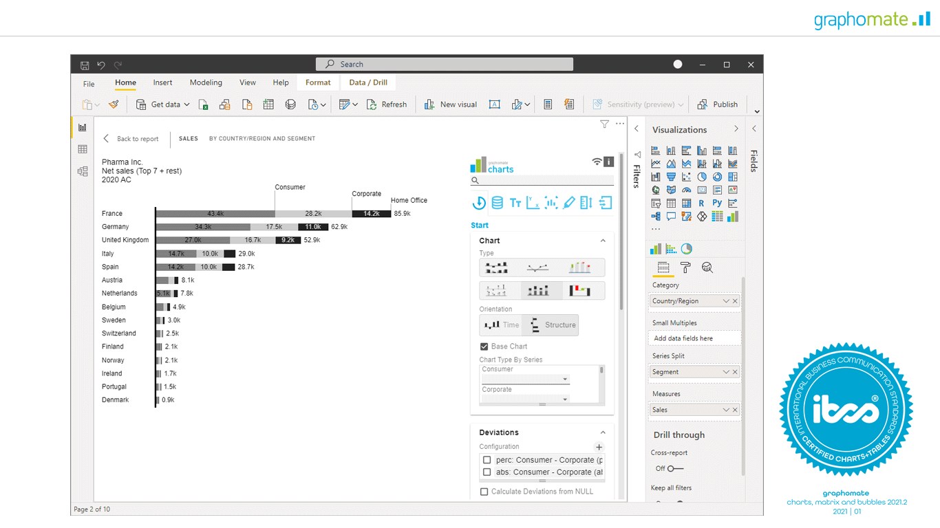Screen dimensions: 940x528
Task: Click the Publish button
Action: [717, 104]
